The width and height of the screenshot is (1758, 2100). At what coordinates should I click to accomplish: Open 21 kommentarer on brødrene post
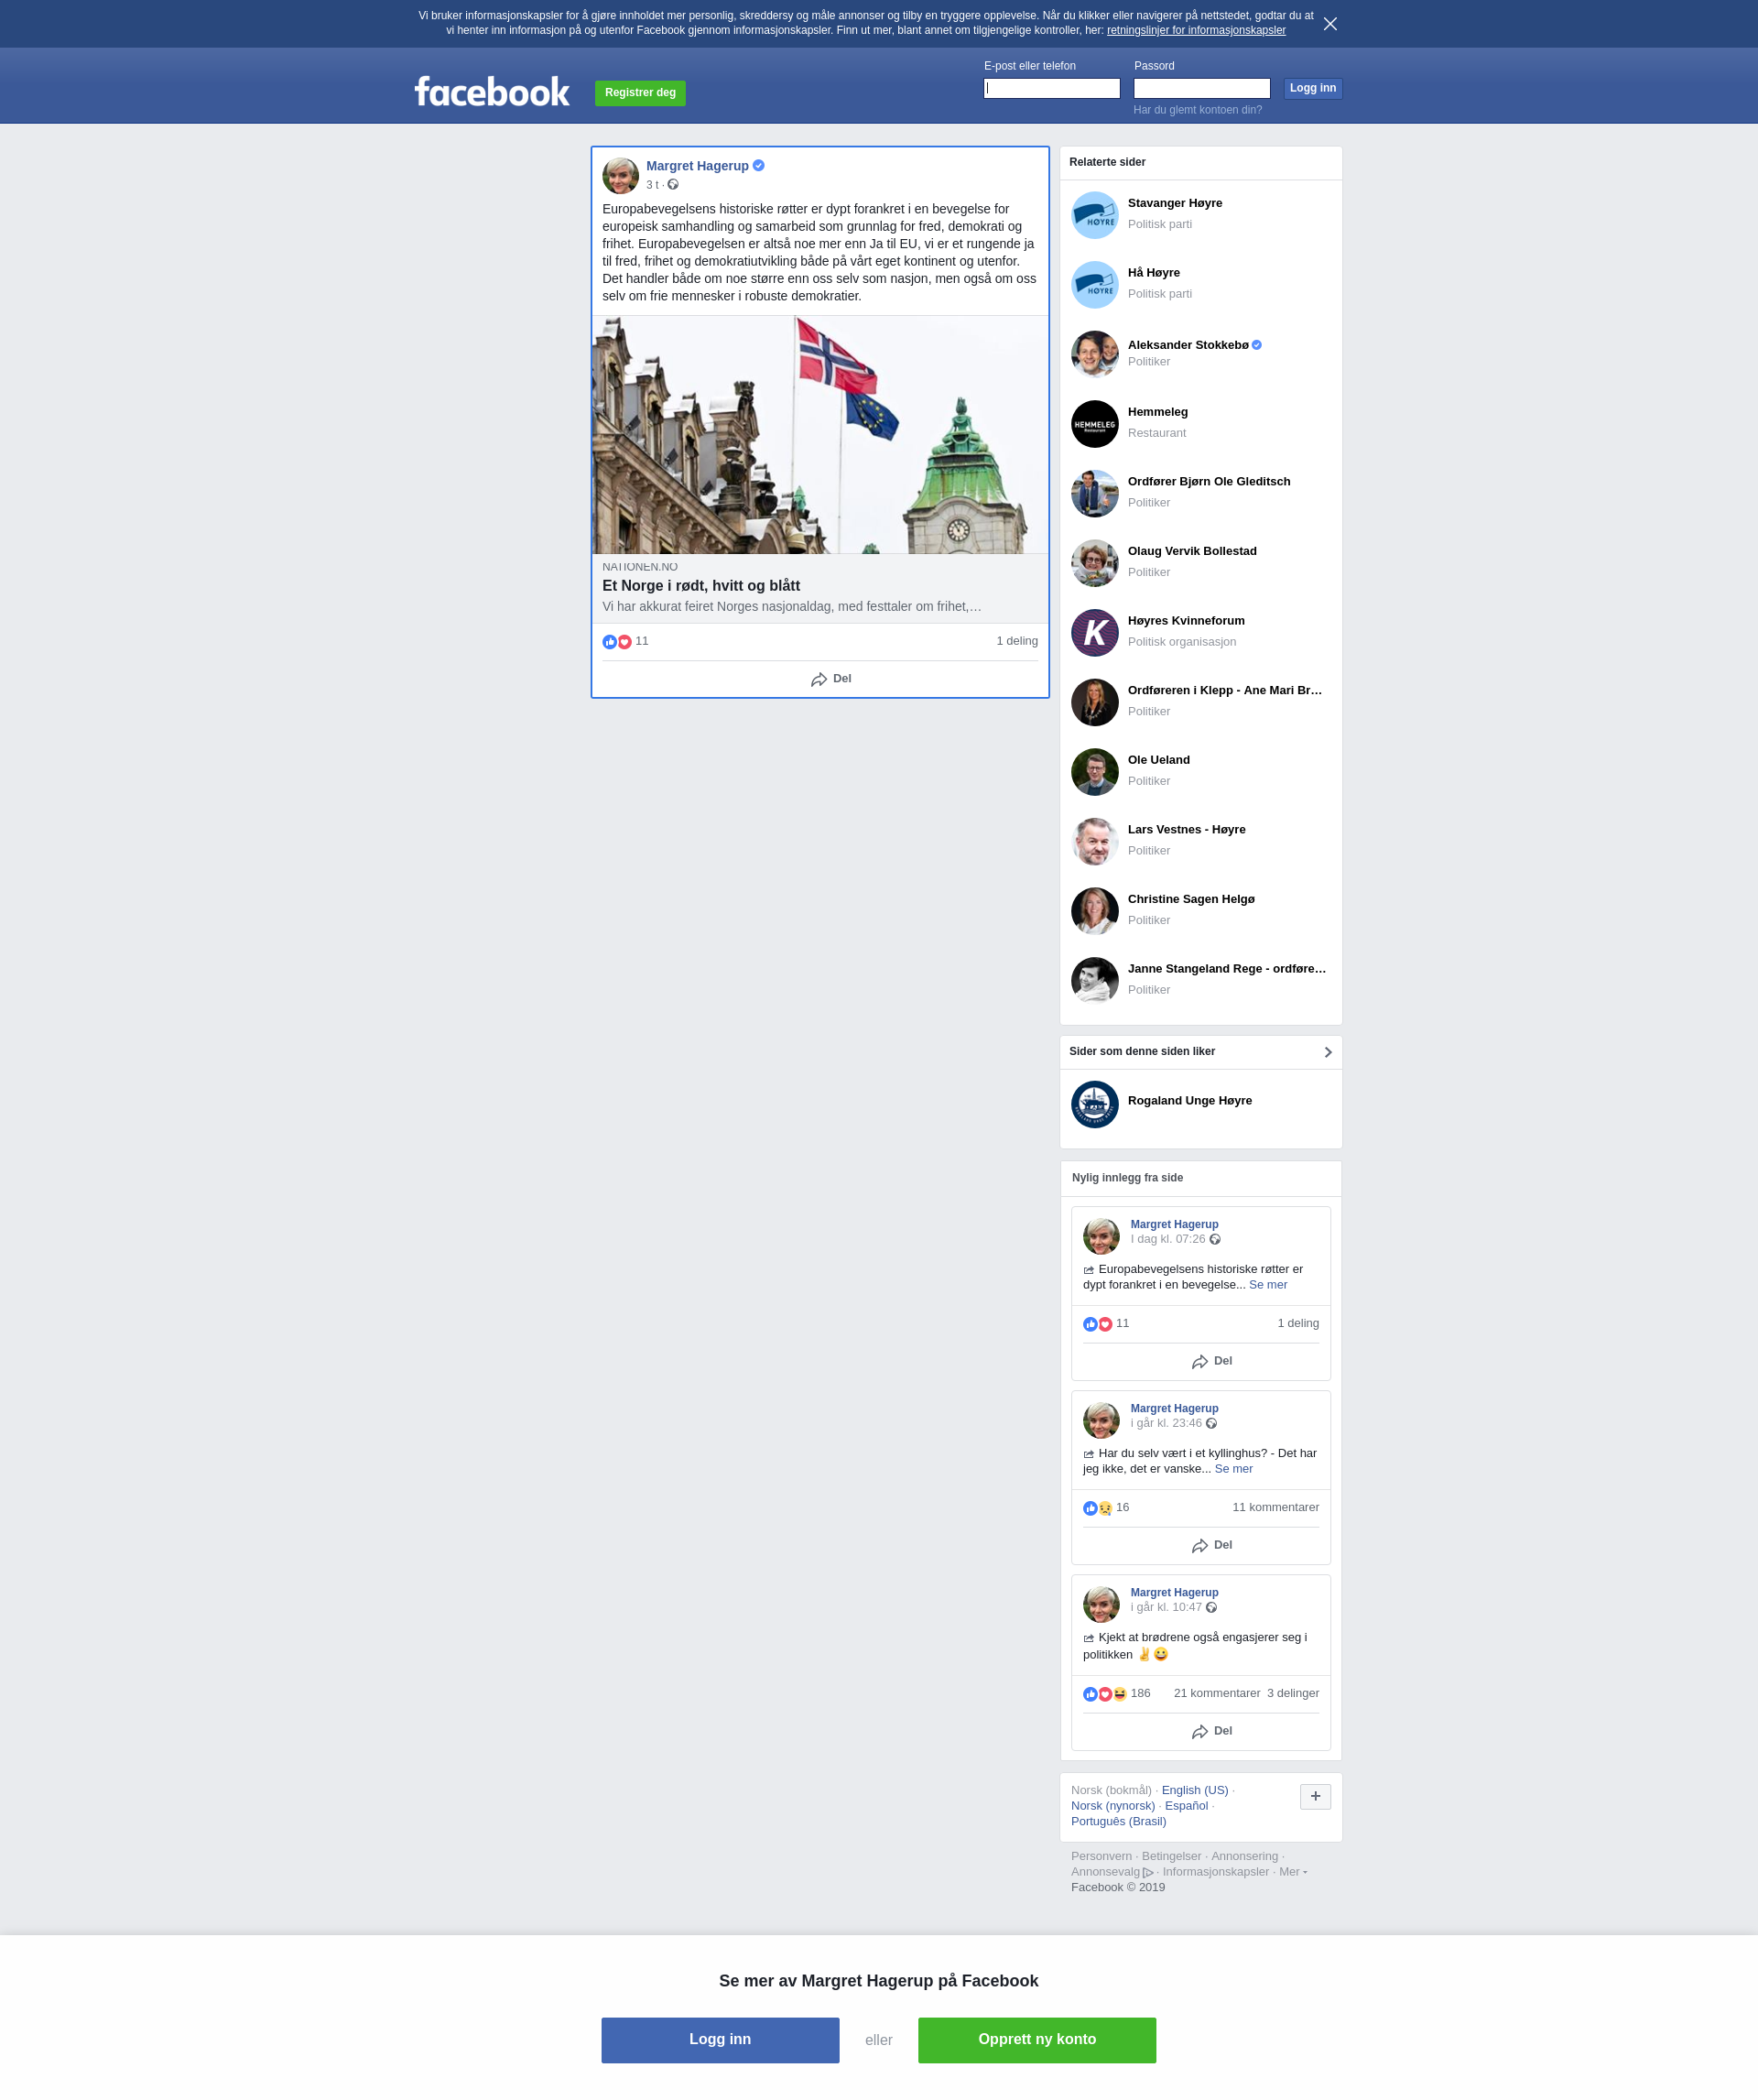pos(1217,1694)
